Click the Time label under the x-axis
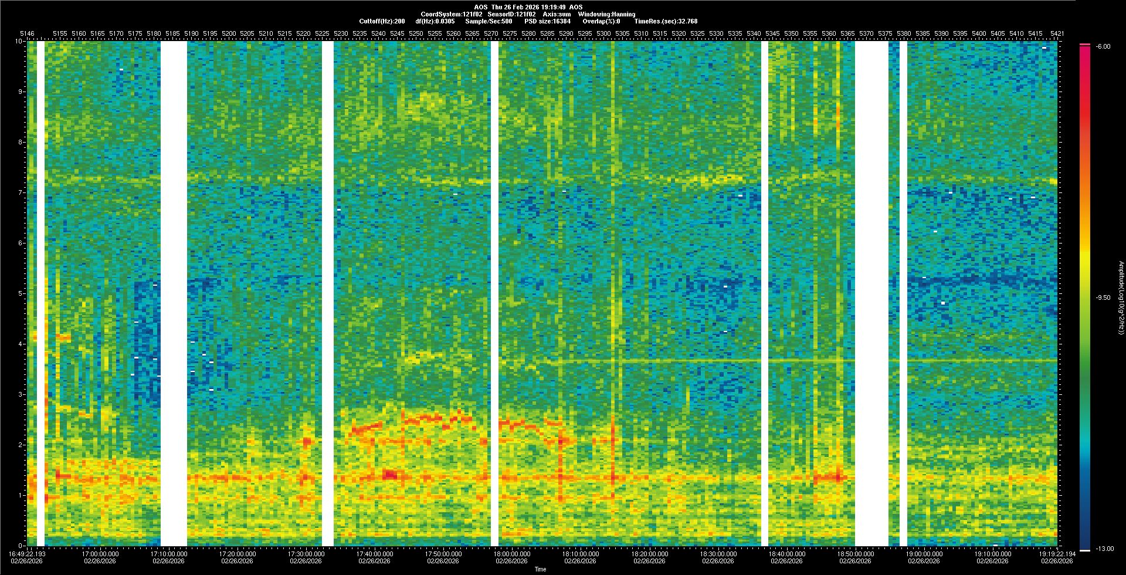The width and height of the screenshot is (1126, 575). coord(540,569)
